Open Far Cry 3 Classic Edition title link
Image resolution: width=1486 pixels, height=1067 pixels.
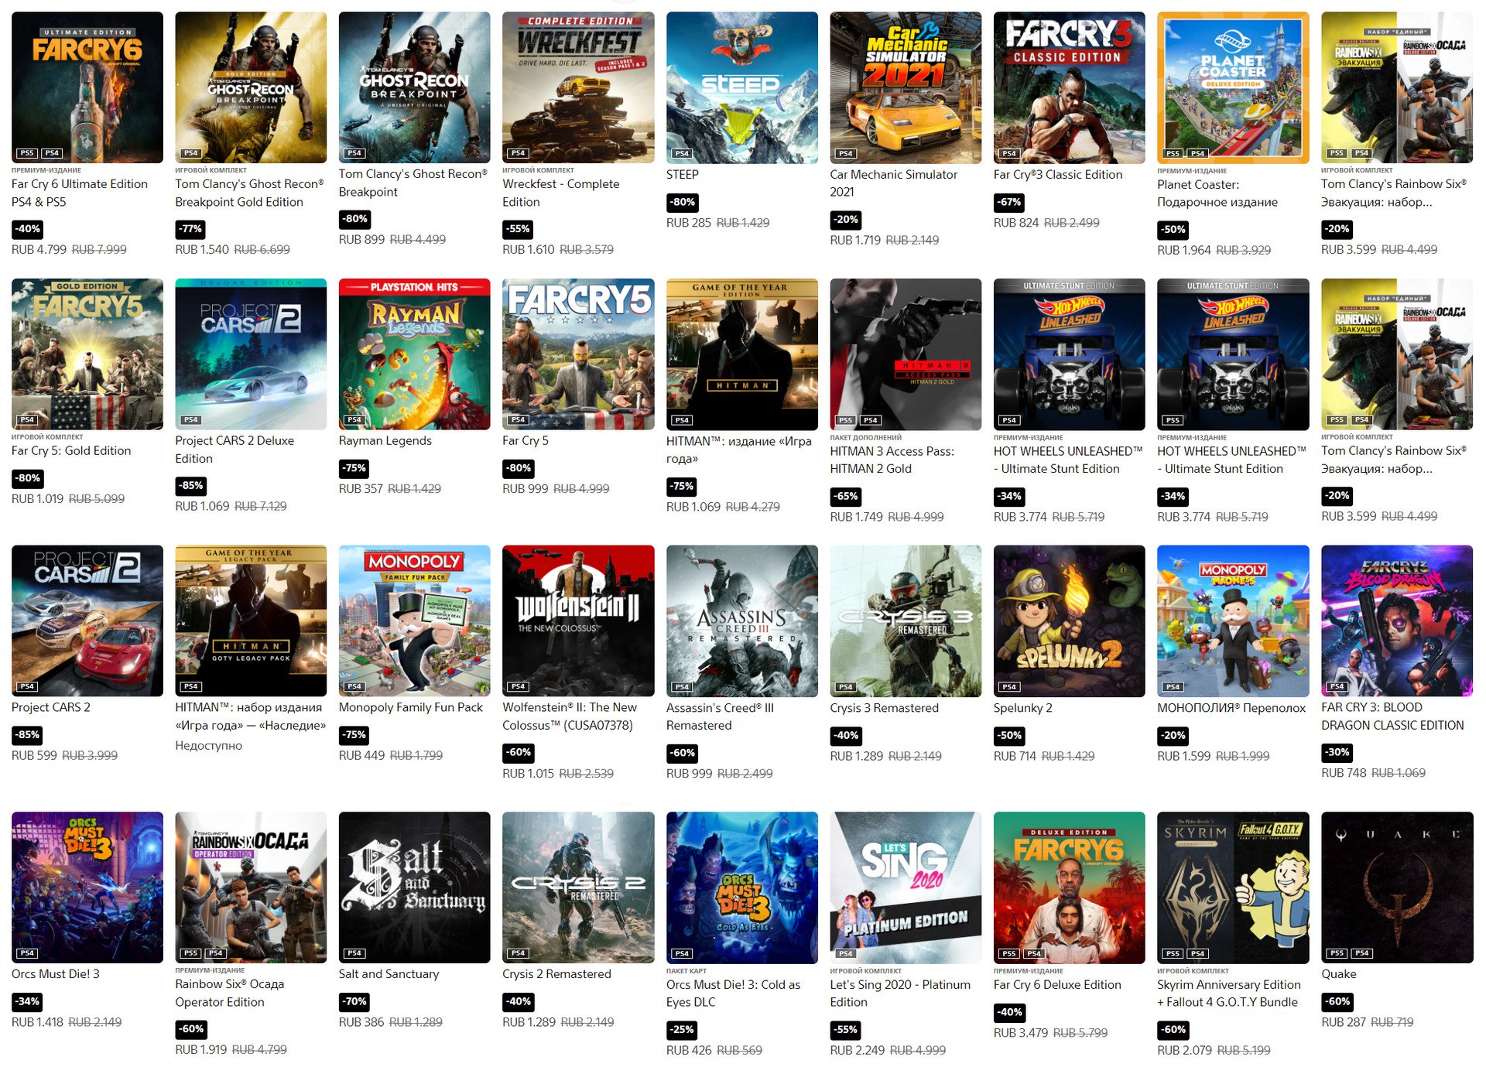tap(1057, 175)
